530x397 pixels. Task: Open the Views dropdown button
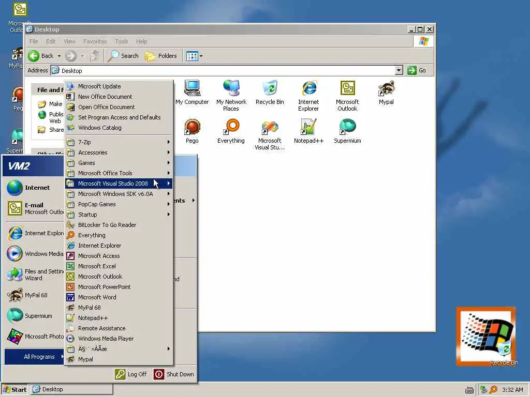click(x=195, y=56)
